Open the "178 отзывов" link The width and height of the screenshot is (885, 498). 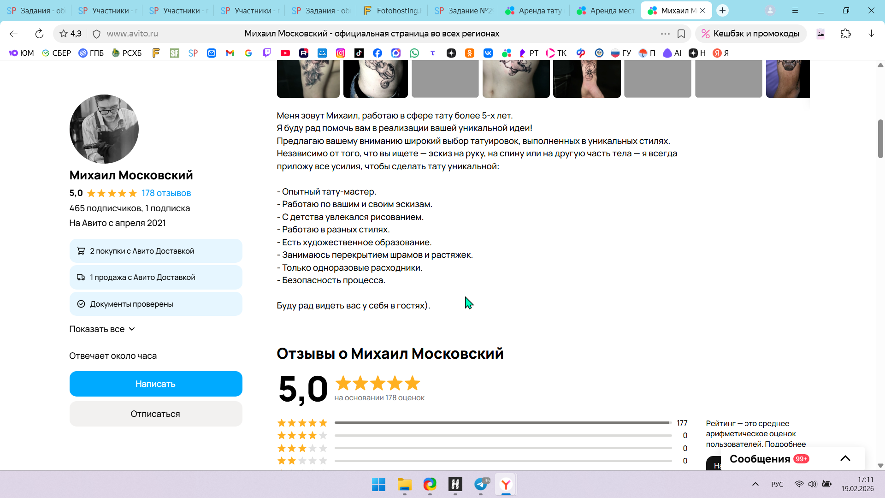pyautogui.click(x=166, y=193)
